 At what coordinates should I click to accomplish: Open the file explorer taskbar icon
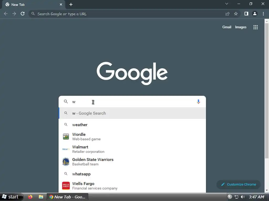(x=41, y=197)
